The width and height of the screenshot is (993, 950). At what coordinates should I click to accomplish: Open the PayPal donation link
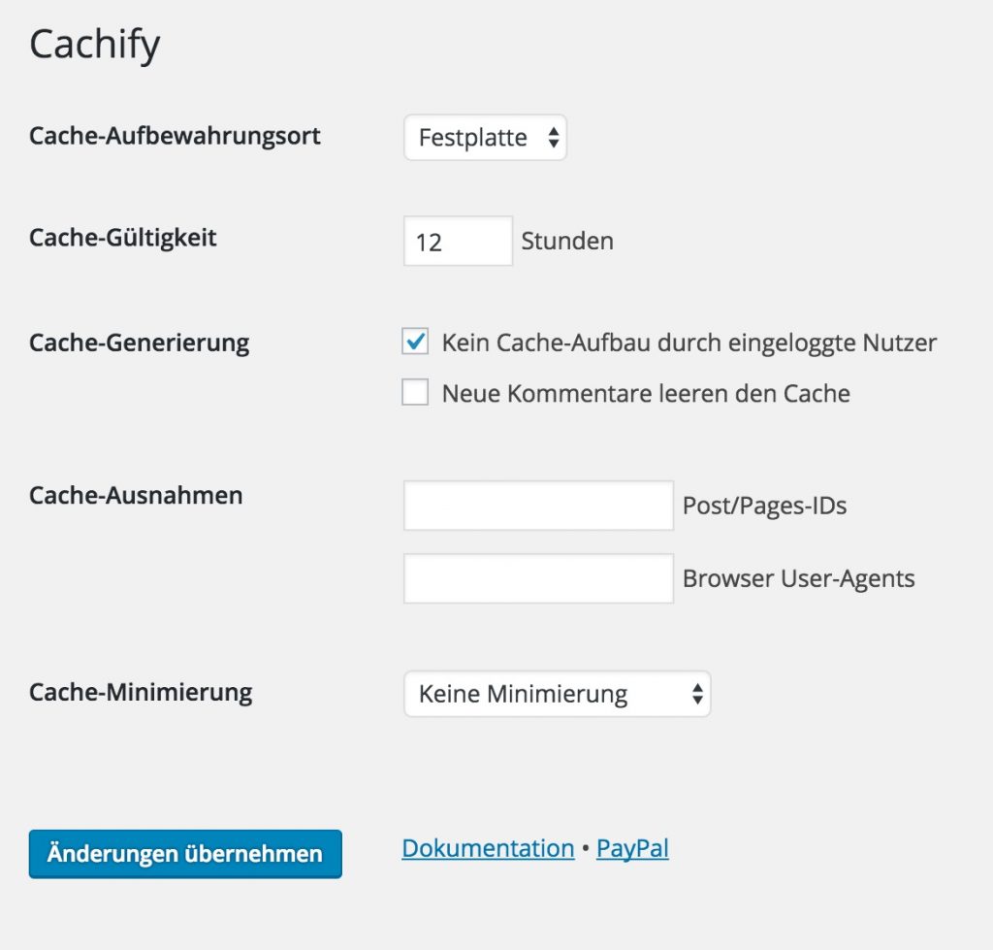pos(632,847)
